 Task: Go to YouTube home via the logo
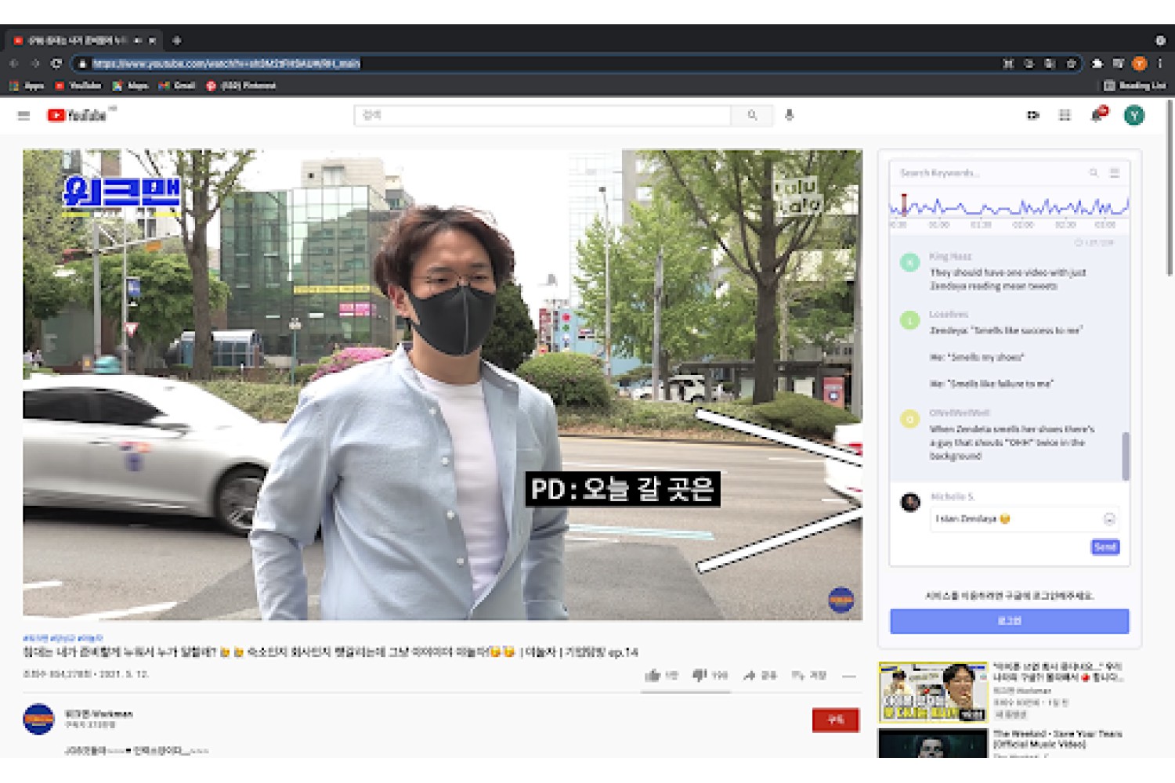77,115
